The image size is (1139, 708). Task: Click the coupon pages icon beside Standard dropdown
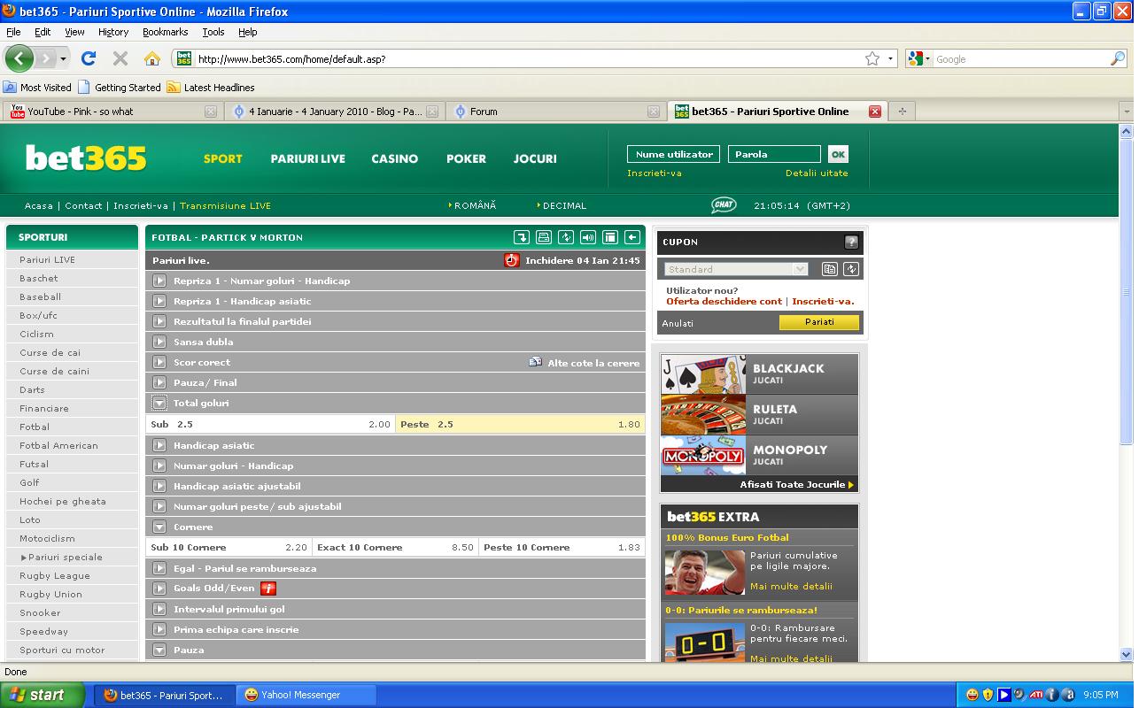[x=829, y=269]
